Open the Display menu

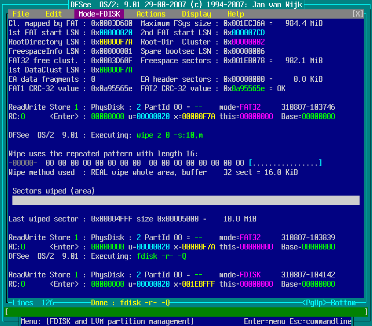pos(196,14)
